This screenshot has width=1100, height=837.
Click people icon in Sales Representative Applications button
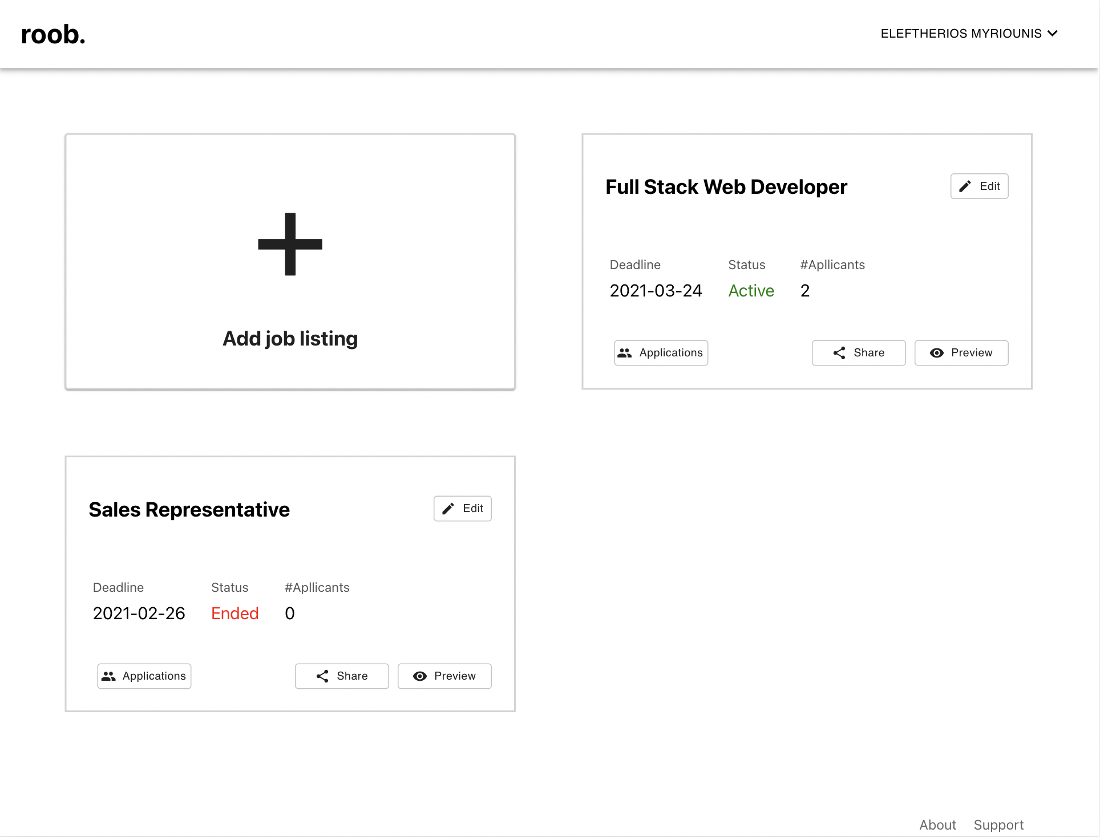point(108,676)
